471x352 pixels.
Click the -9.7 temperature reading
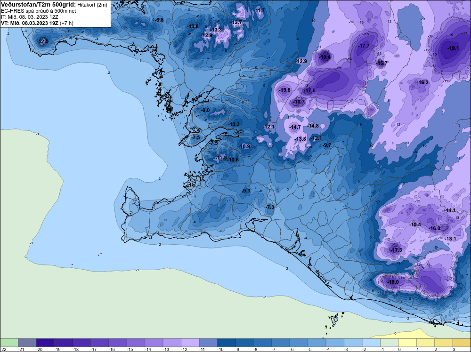(327, 145)
